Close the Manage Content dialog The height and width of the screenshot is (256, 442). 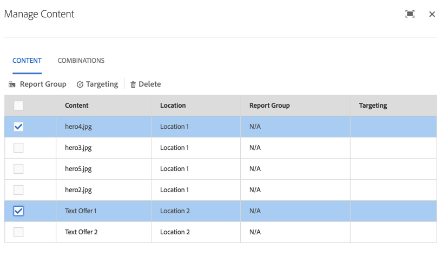click(x=432, y=14)
